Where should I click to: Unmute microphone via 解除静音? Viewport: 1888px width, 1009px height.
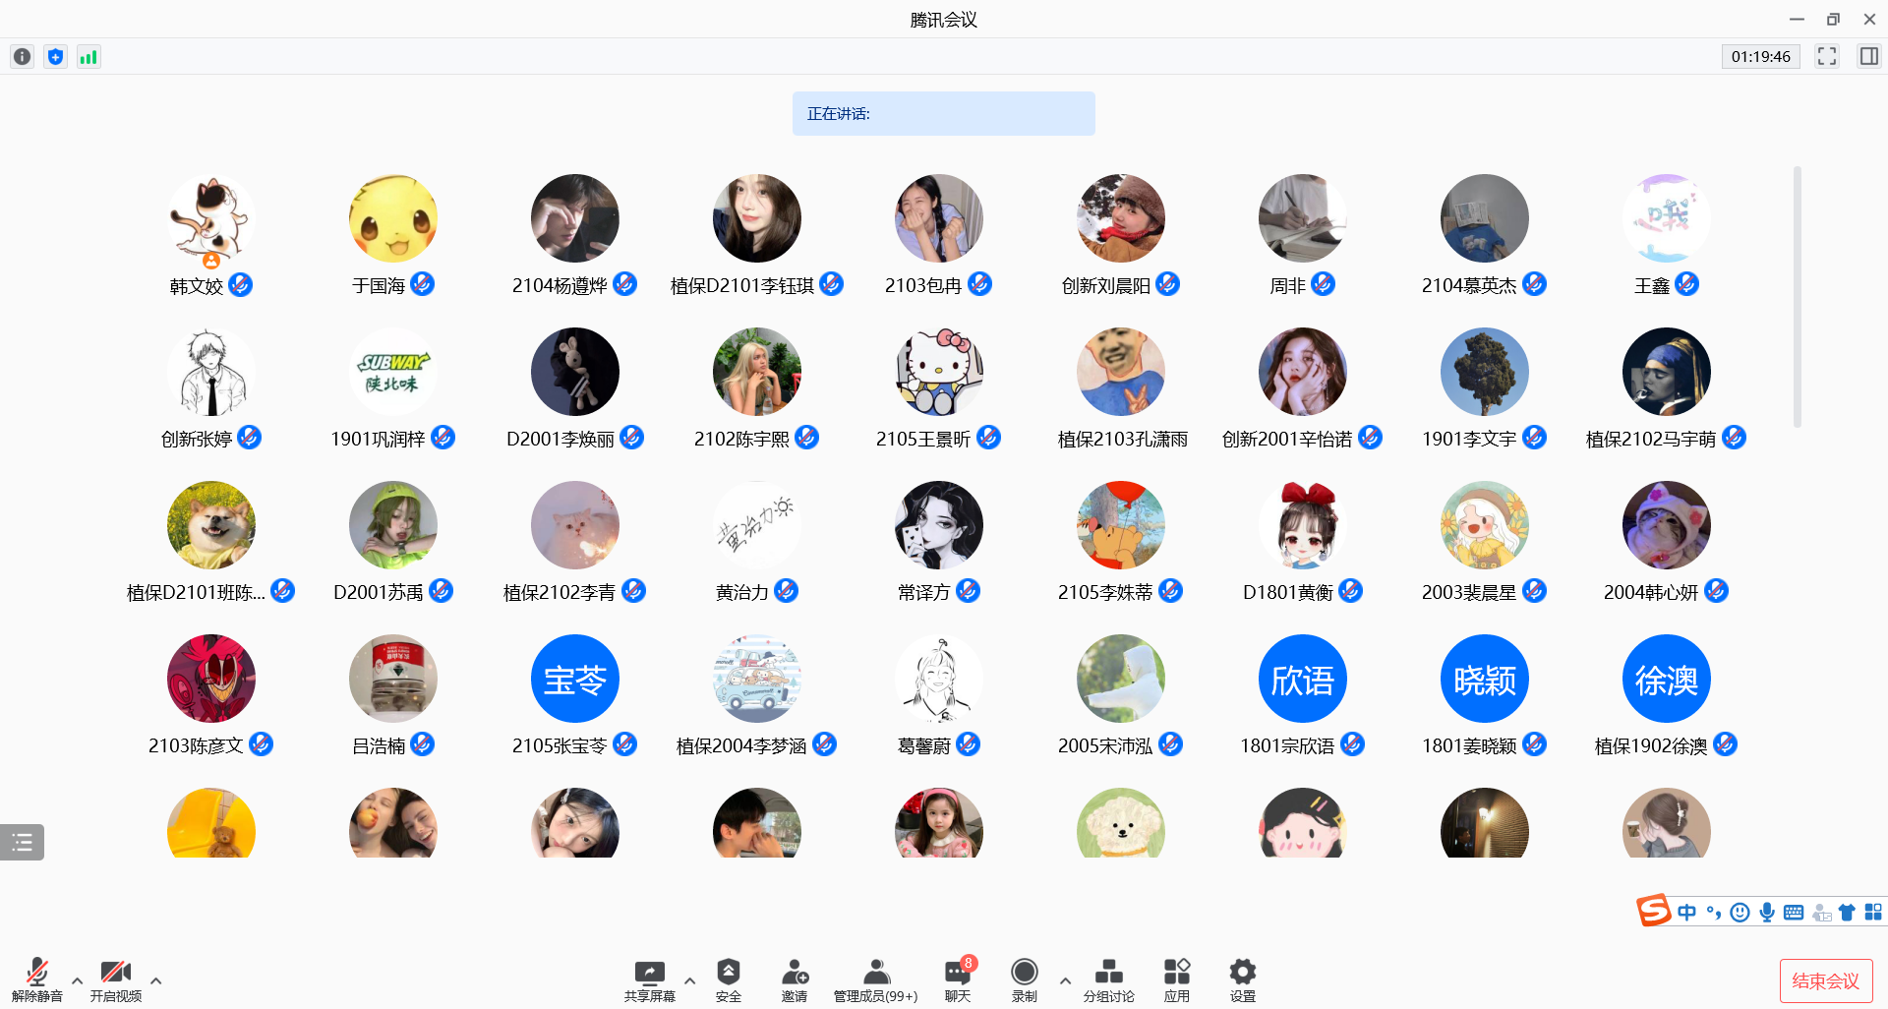37,979
